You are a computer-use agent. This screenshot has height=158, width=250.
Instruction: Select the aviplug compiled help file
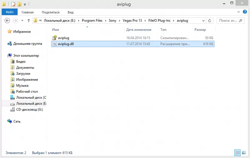click(132, 38)
